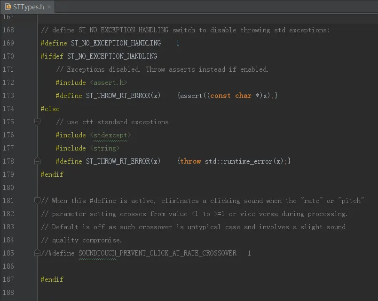Select the STTypes.h editor tab
The height and width of the screenshot is (301, 378).
[28, 7]
